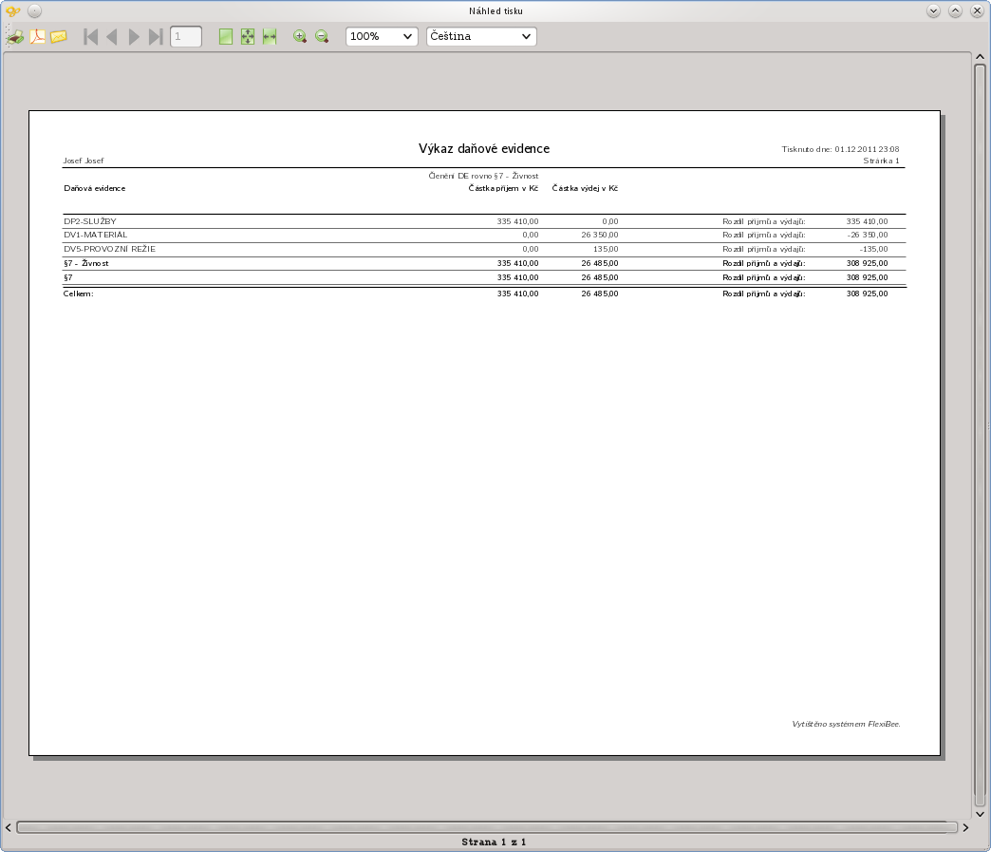Click the horizontal scrollbar left arrow

9,827
